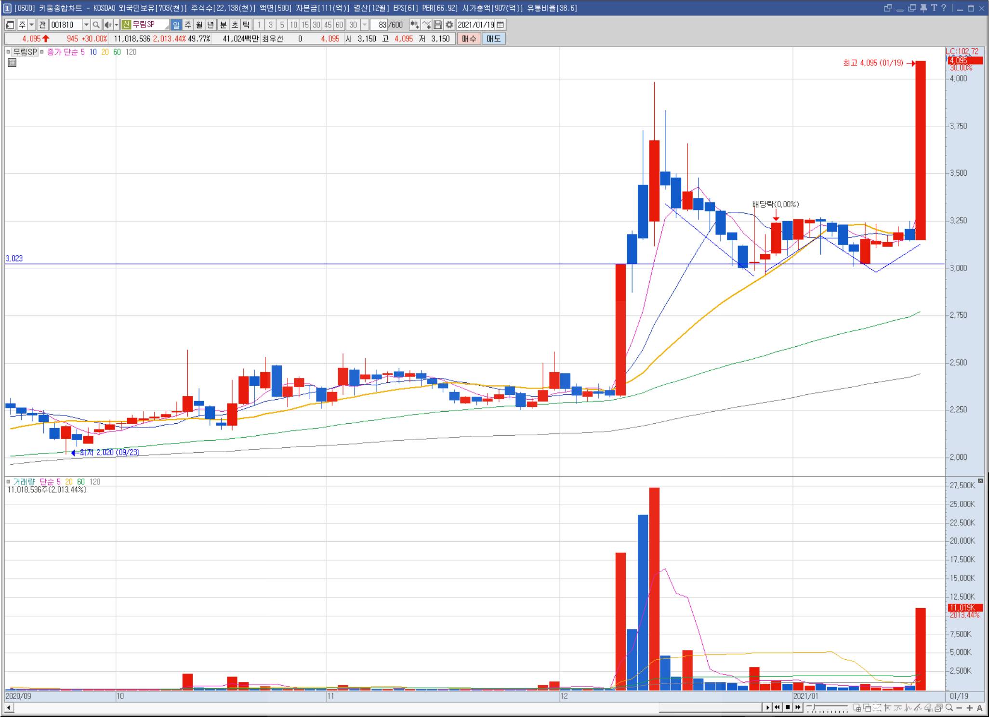
Task: Click the play button in the chart playback controls
Action: pyautogui.click(x=767, y=707)
